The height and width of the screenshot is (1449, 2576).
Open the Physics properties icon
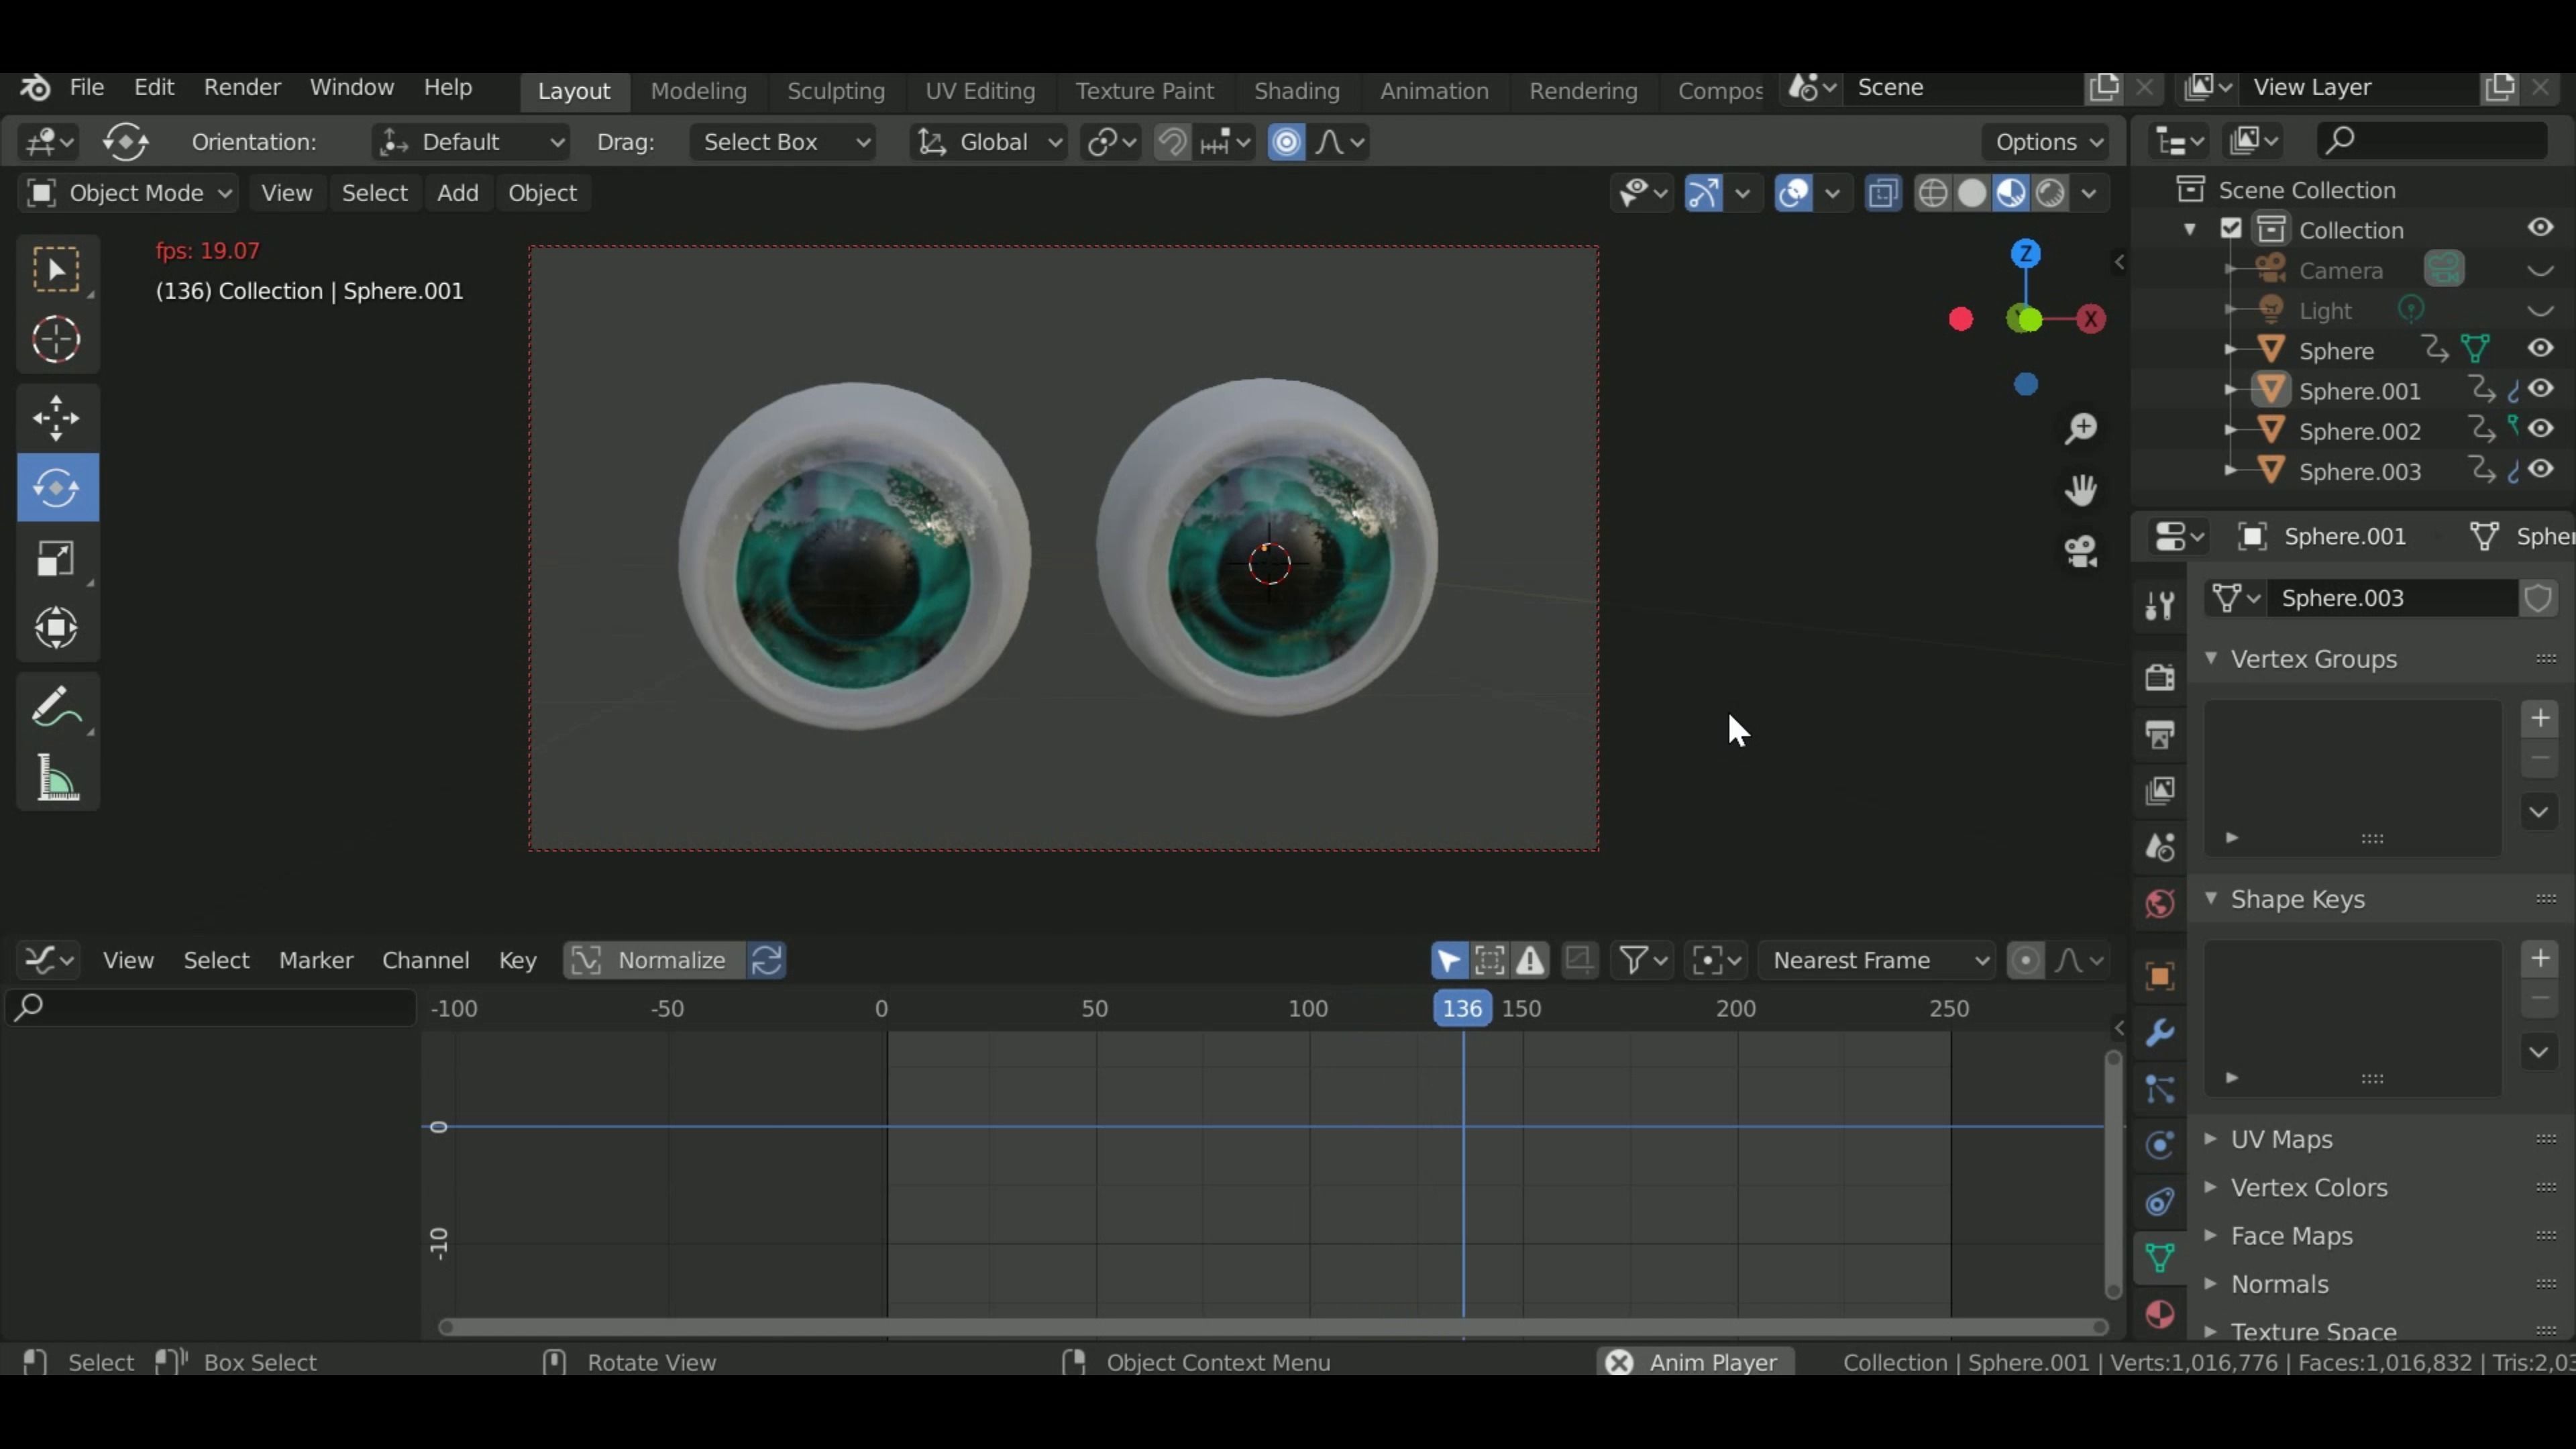point(2160,1145)
